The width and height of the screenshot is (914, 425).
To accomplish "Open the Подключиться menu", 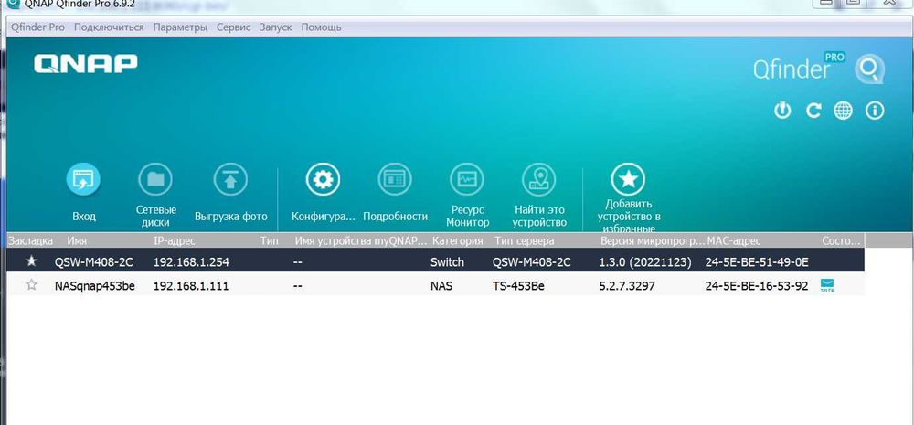I will click(109, 27).
